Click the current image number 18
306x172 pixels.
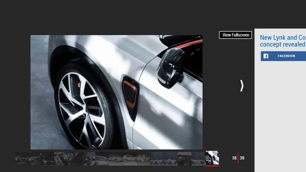[x=234, y=158]
